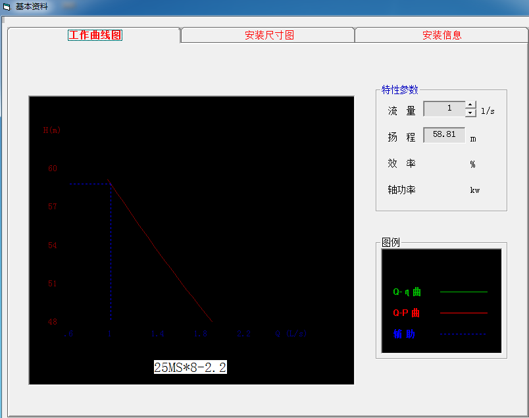Click the H(m) axis label
This screenshot has width=529, height=418.
[51, 130]
